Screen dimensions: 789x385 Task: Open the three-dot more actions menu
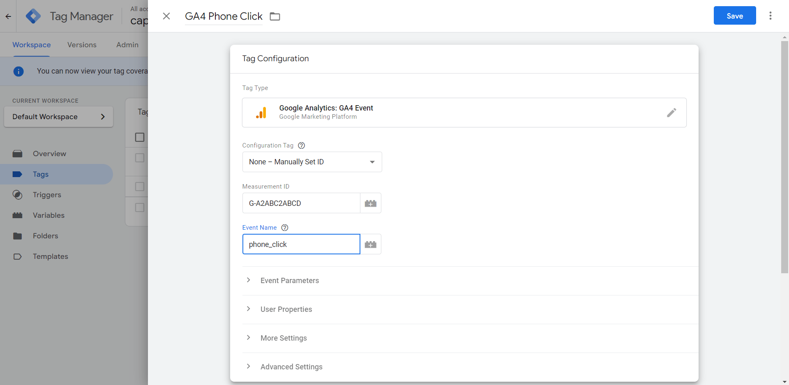tap(771, 16)
